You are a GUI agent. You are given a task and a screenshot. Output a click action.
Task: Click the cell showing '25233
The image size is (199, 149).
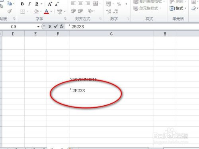pos(111,91)
